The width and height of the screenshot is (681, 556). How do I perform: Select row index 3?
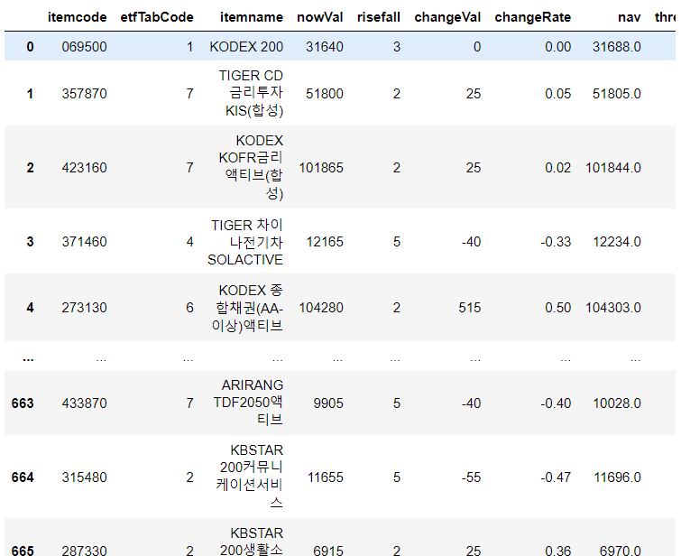coord(30,242)
